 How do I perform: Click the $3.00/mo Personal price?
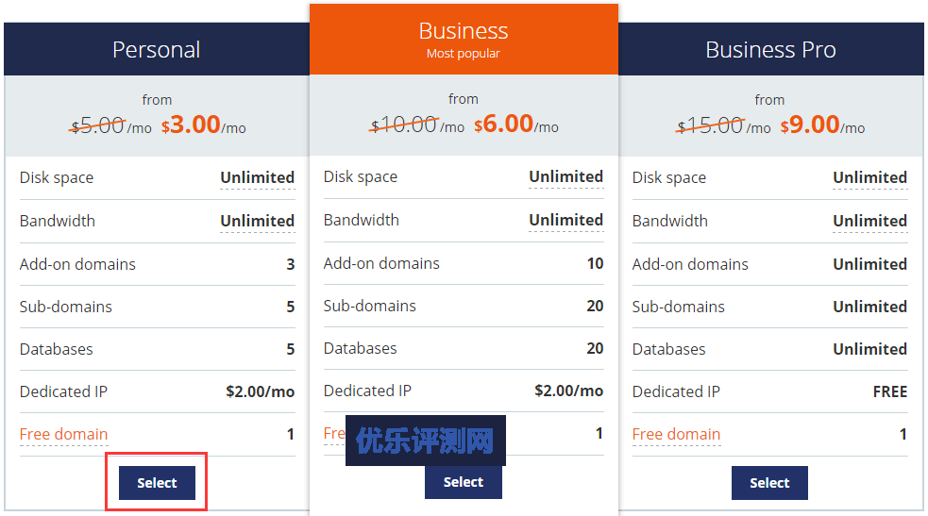coord(203,125)
